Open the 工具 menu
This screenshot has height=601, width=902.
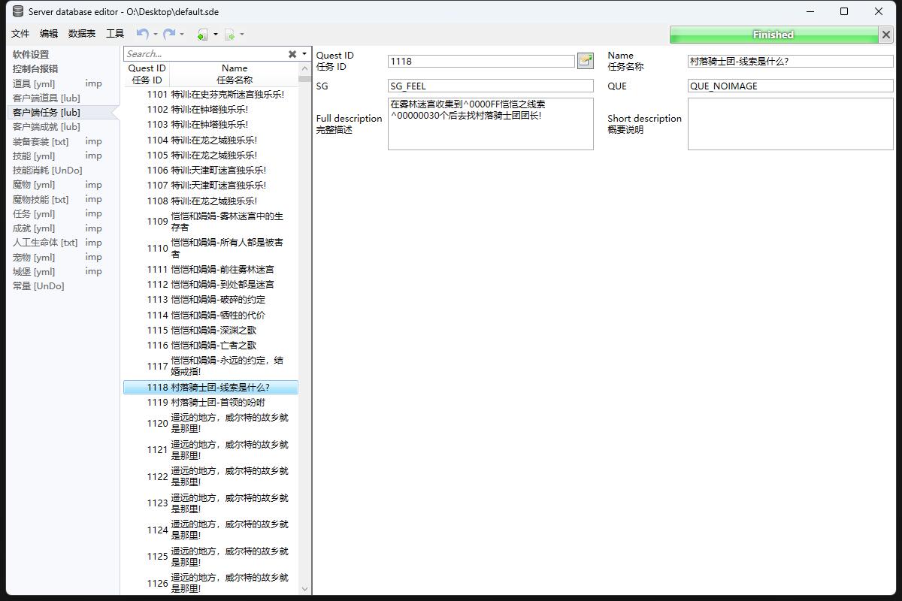115,34
